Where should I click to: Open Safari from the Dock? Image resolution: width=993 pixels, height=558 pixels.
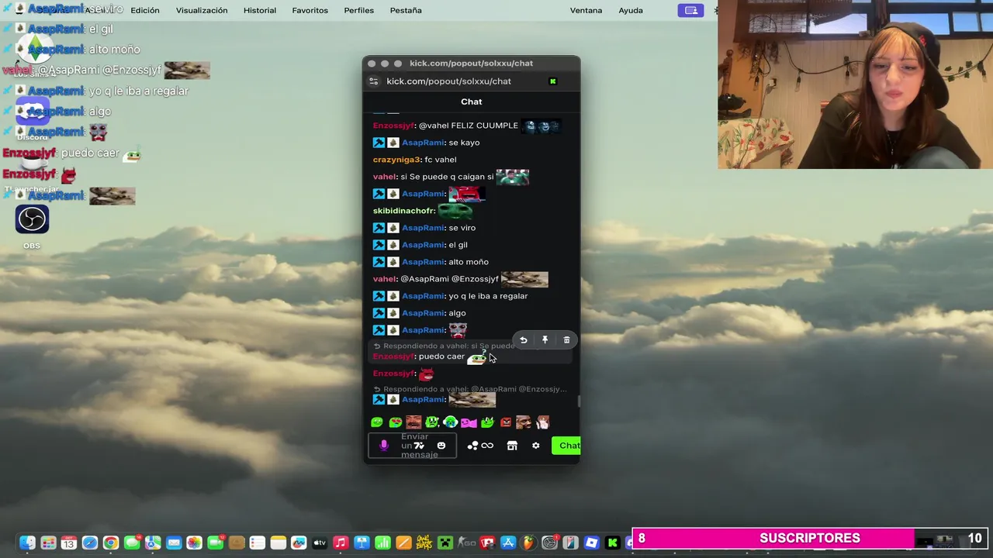tap(90, 543)
